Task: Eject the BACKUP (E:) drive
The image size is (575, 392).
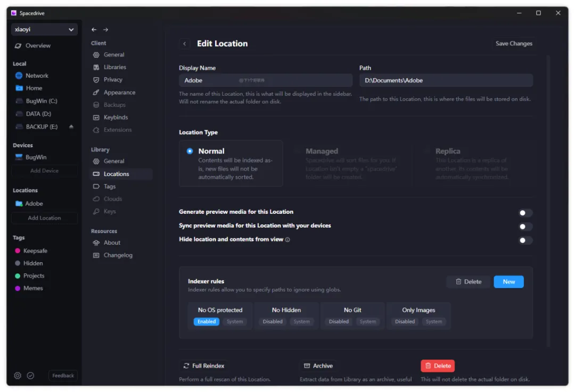Action: 71,127
